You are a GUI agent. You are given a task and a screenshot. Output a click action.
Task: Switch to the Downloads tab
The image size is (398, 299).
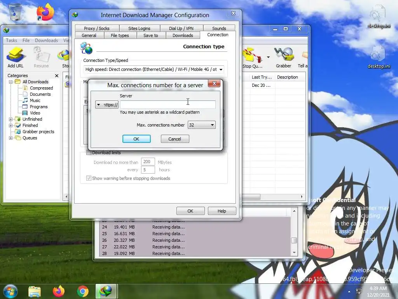[x=183, y=35]
